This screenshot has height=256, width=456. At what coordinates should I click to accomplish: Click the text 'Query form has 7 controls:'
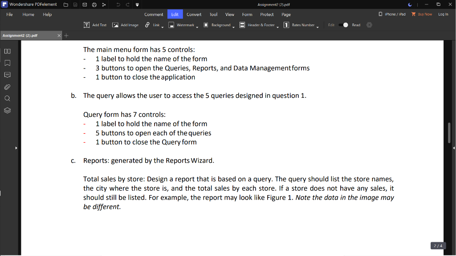124,114
